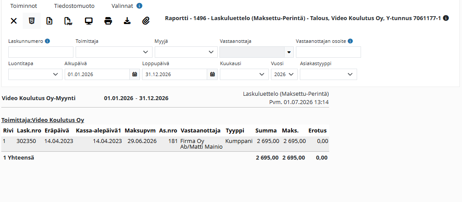Open the Kuukausi dropdown
The height and width of the screenshot is (202, 462).
[244, 74]
